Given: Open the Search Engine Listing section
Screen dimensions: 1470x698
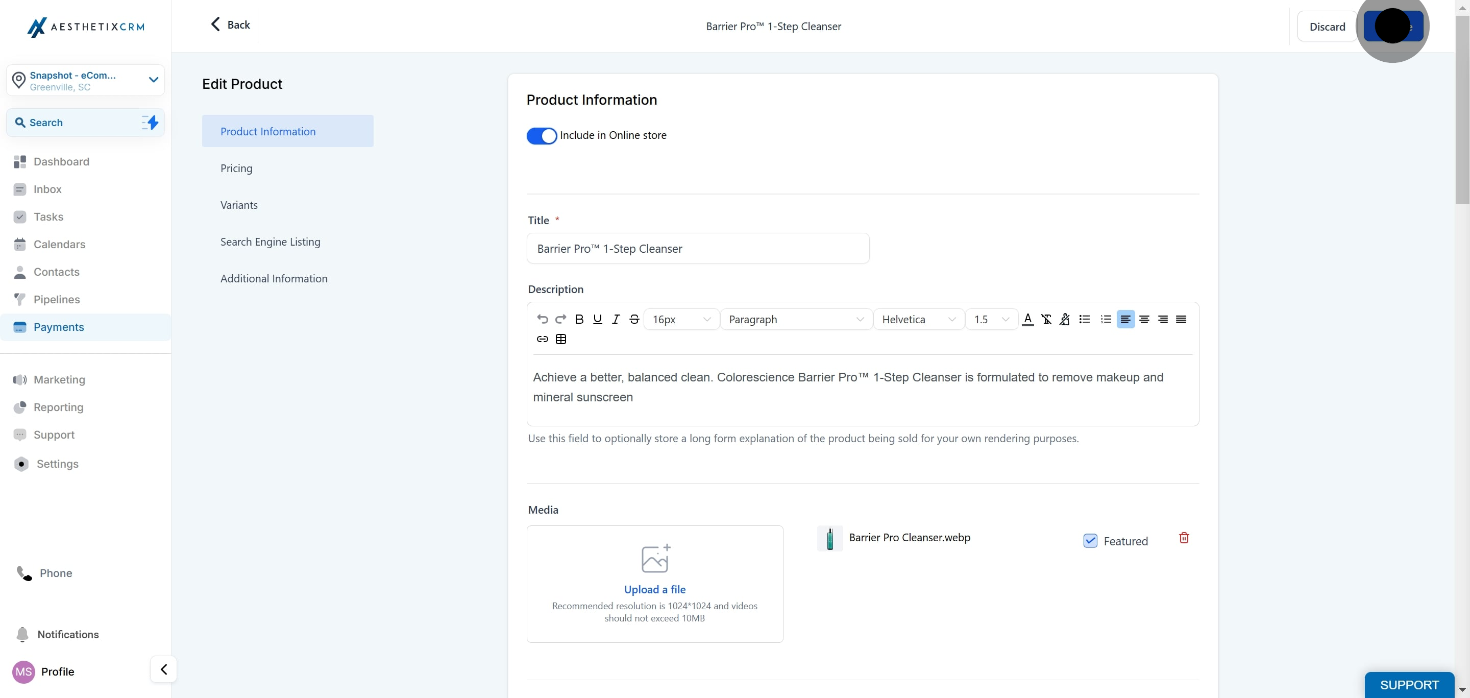Looking at the screenshot, I should 271,242.
